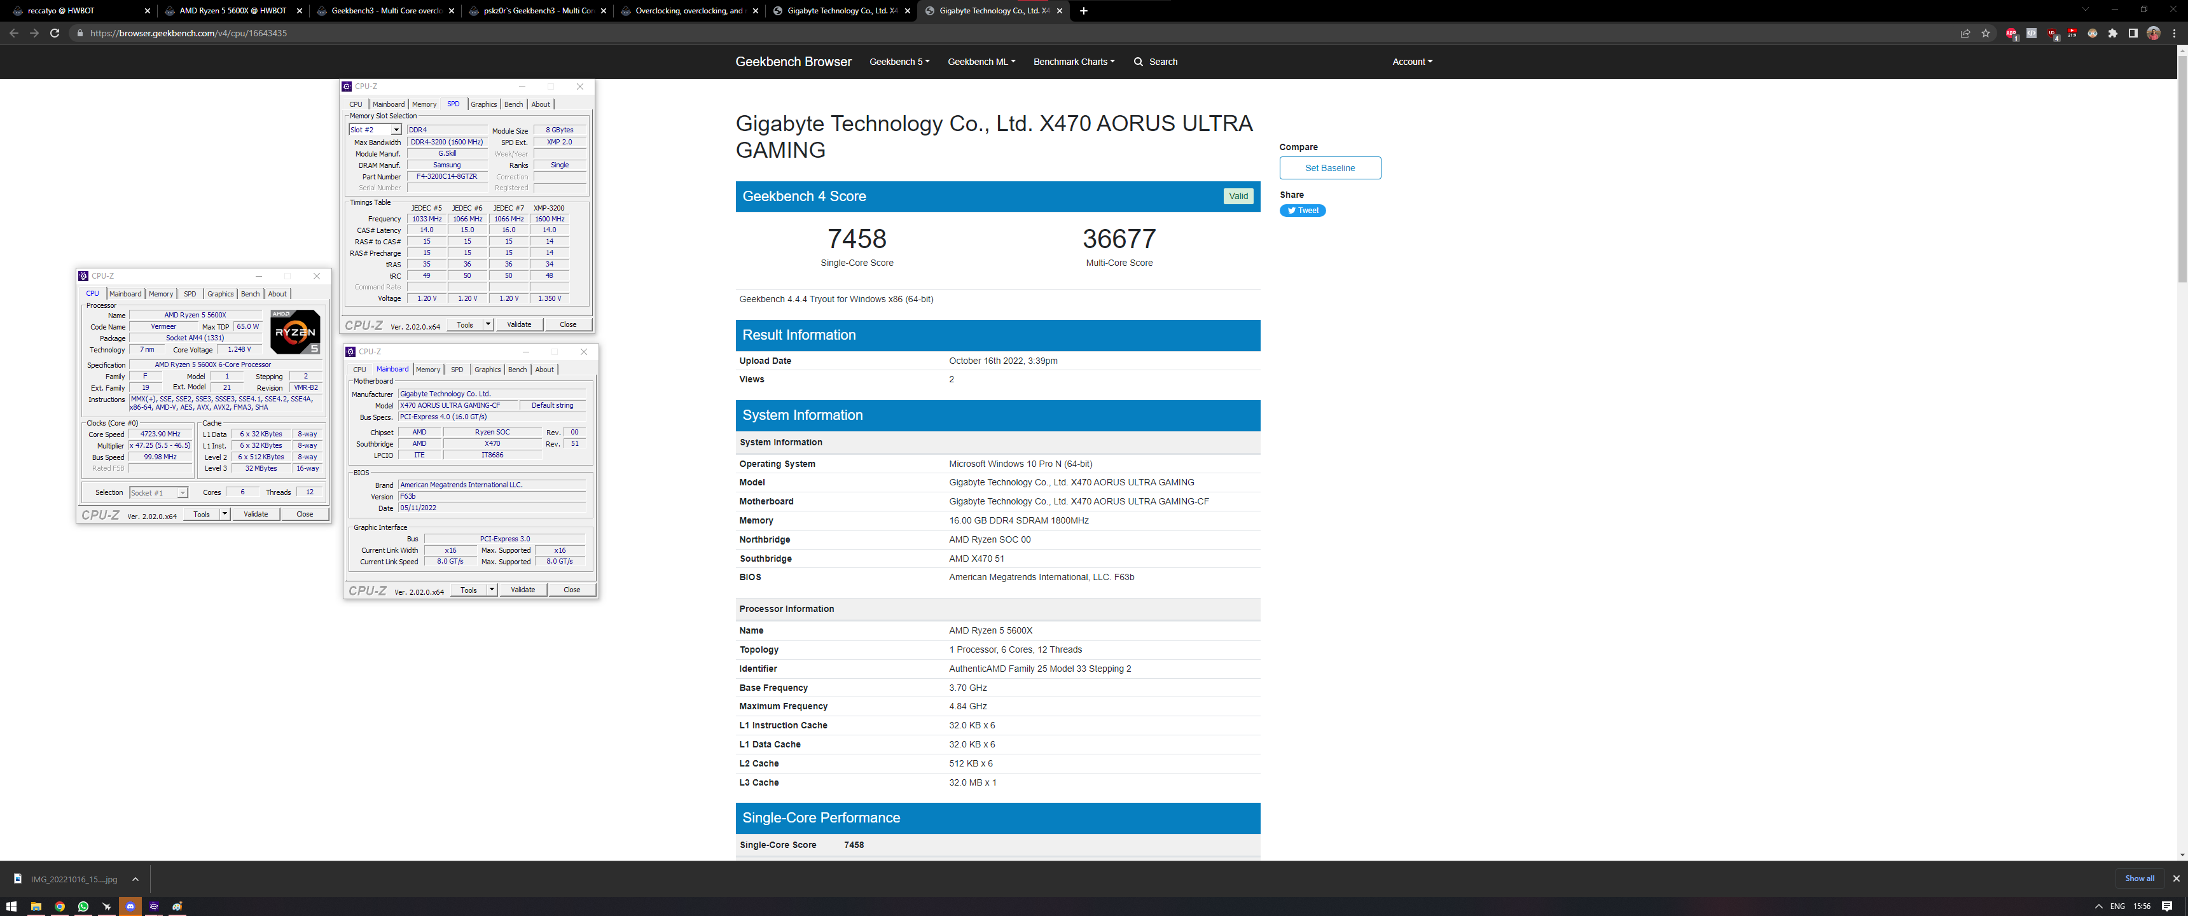This screenshot has width=2188, height=916.
Task: Expand the Benchmark Charts dropdown
Action: tap(1074, 62)
